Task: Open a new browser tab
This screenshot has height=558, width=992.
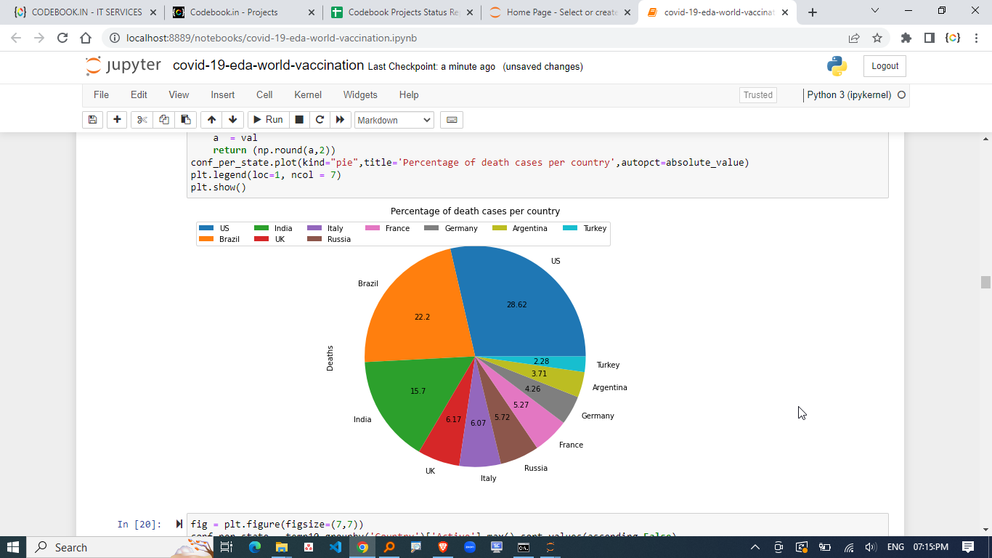Action: pos(813,12)
